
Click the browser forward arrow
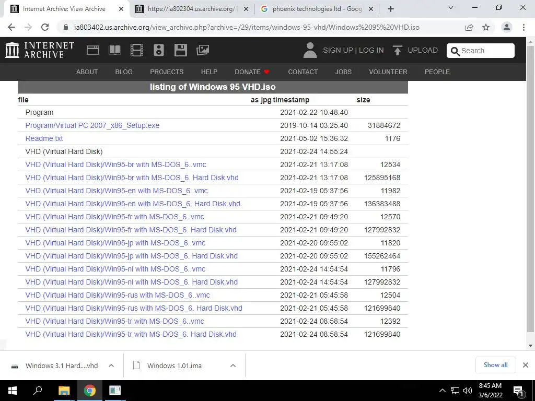(28, 27)
